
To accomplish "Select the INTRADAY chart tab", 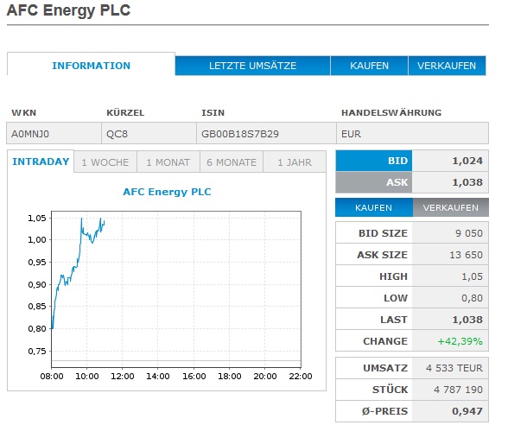I will click(41, 162).
